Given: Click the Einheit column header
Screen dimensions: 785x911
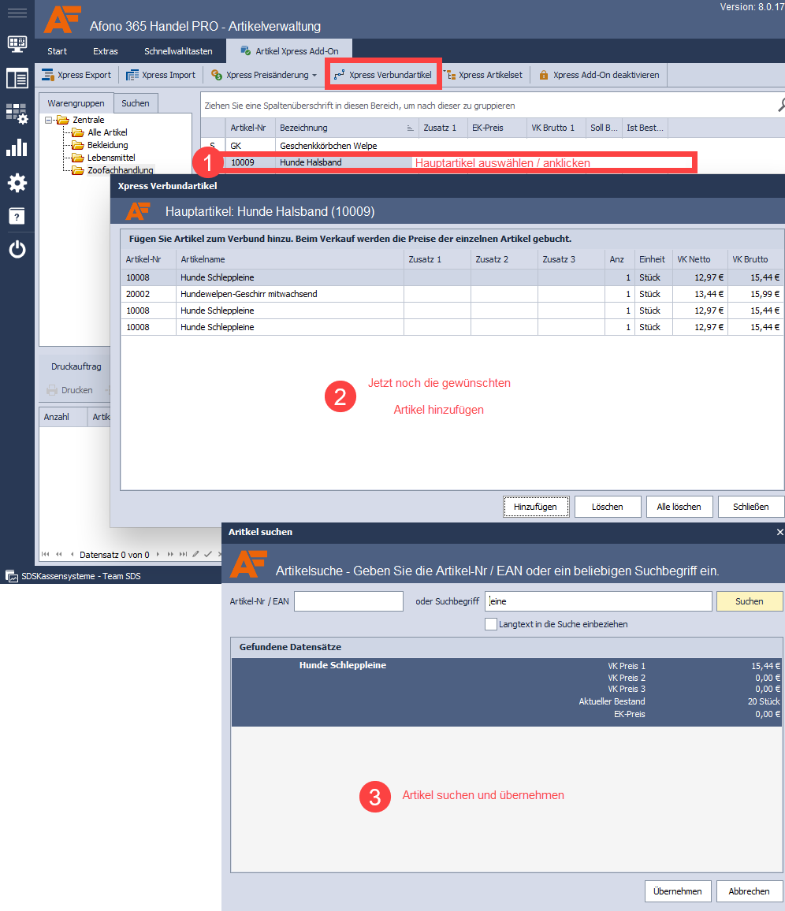Looking at the screenshot, I should tap(653, 260).
